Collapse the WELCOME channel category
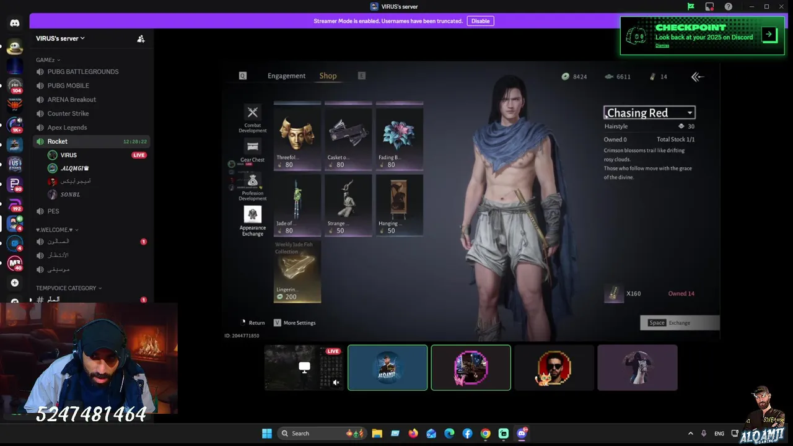The width and height of the screenshot is (793, 446). (57, 230)
